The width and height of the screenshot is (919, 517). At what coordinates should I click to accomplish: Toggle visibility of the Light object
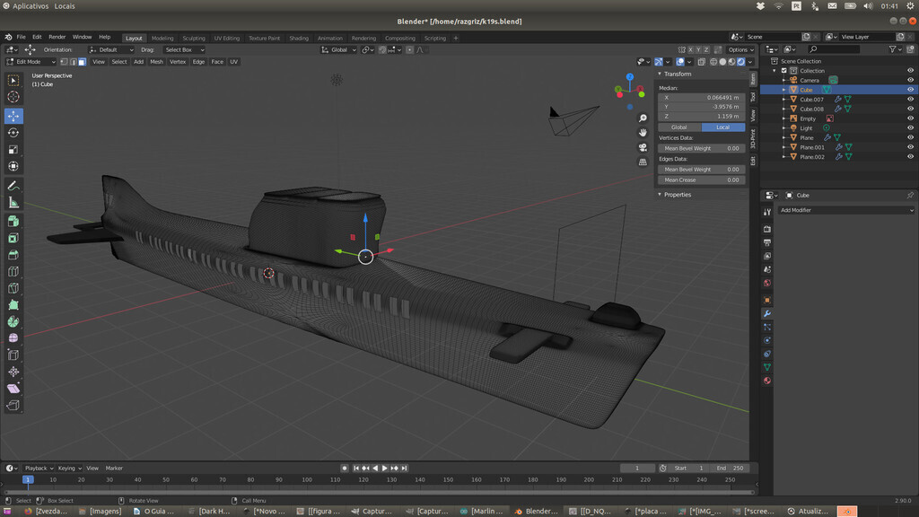tap(910, 127)
